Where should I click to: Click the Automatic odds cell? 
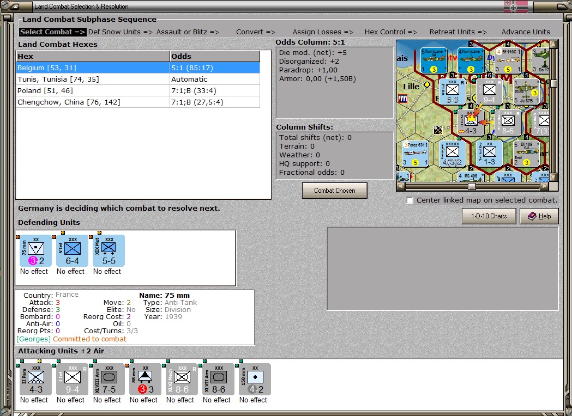215,79
